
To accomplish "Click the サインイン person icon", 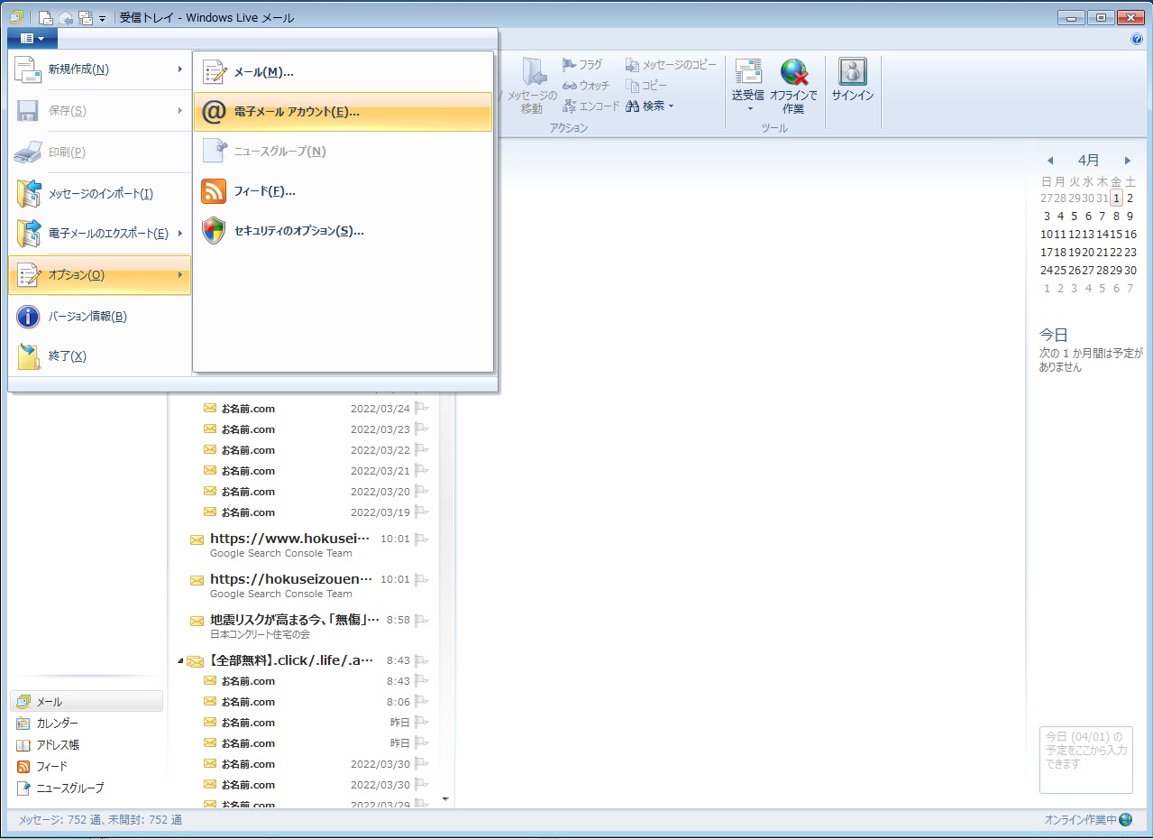I will coord(853,72).
